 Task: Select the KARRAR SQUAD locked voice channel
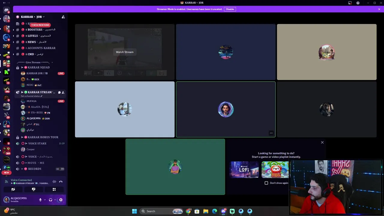tap(40, 67)
